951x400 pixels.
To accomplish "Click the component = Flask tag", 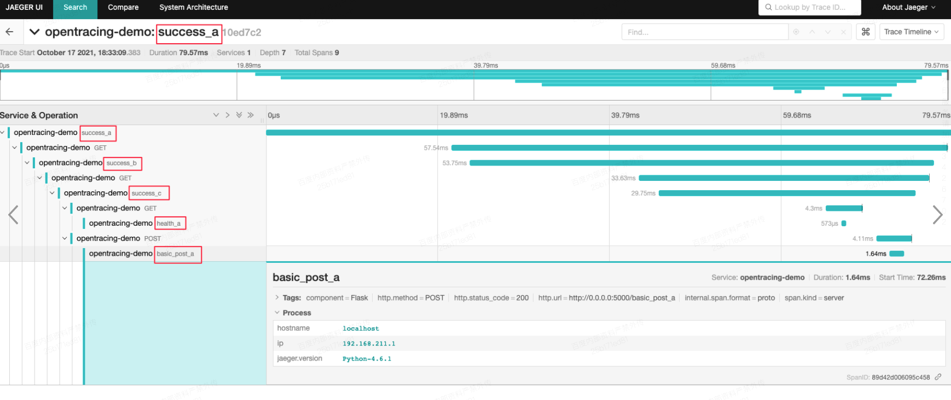I will (x=337, y=298).
